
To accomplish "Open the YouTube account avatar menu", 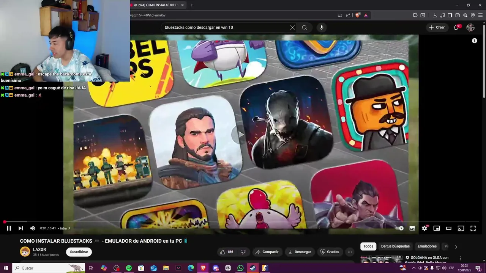I will click(470, 27).
